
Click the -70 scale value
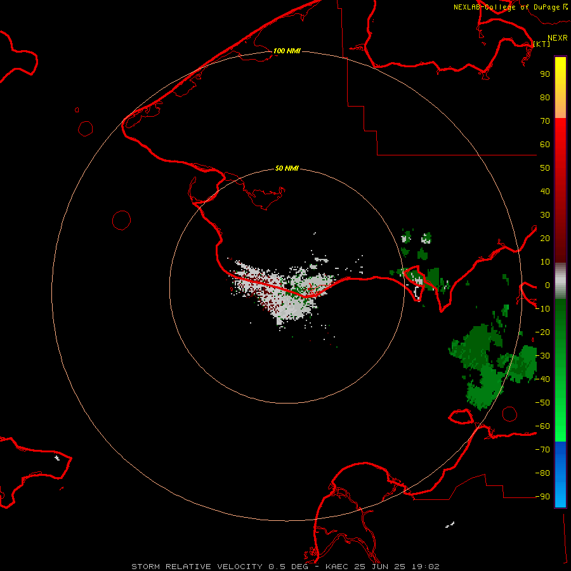pos(542,450)
